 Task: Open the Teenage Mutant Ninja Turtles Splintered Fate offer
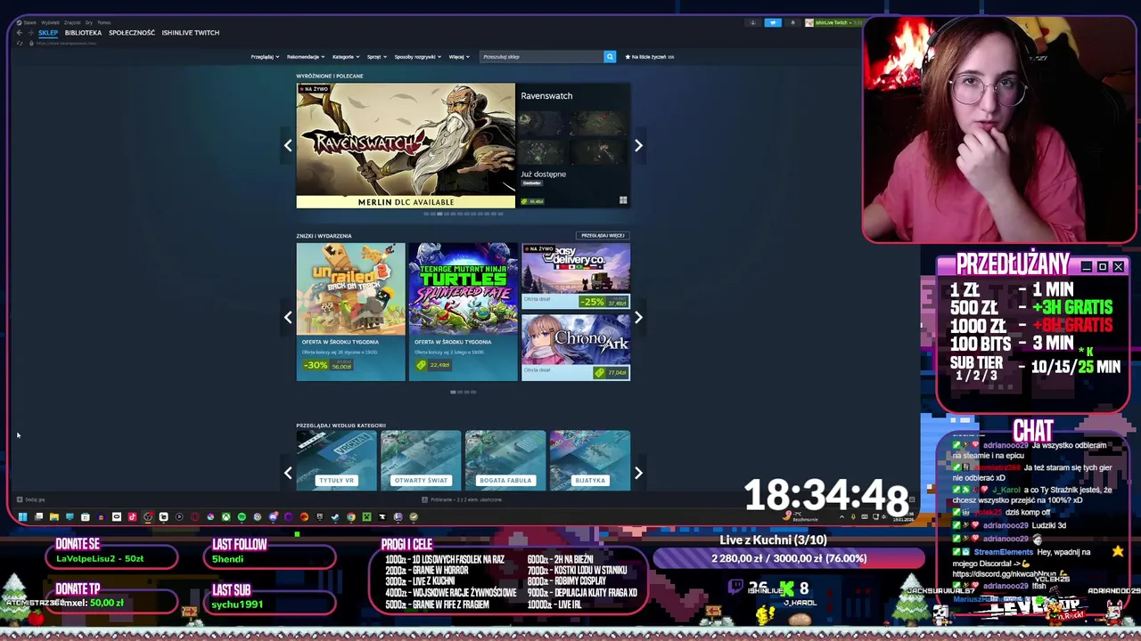point(463,312)
